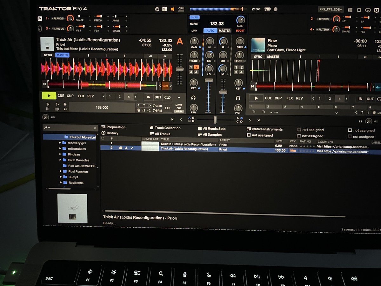Open FX unit 2 REVERB dropdown
The height and width of the screenshot is (286, 381).
(x=323, y=19)
